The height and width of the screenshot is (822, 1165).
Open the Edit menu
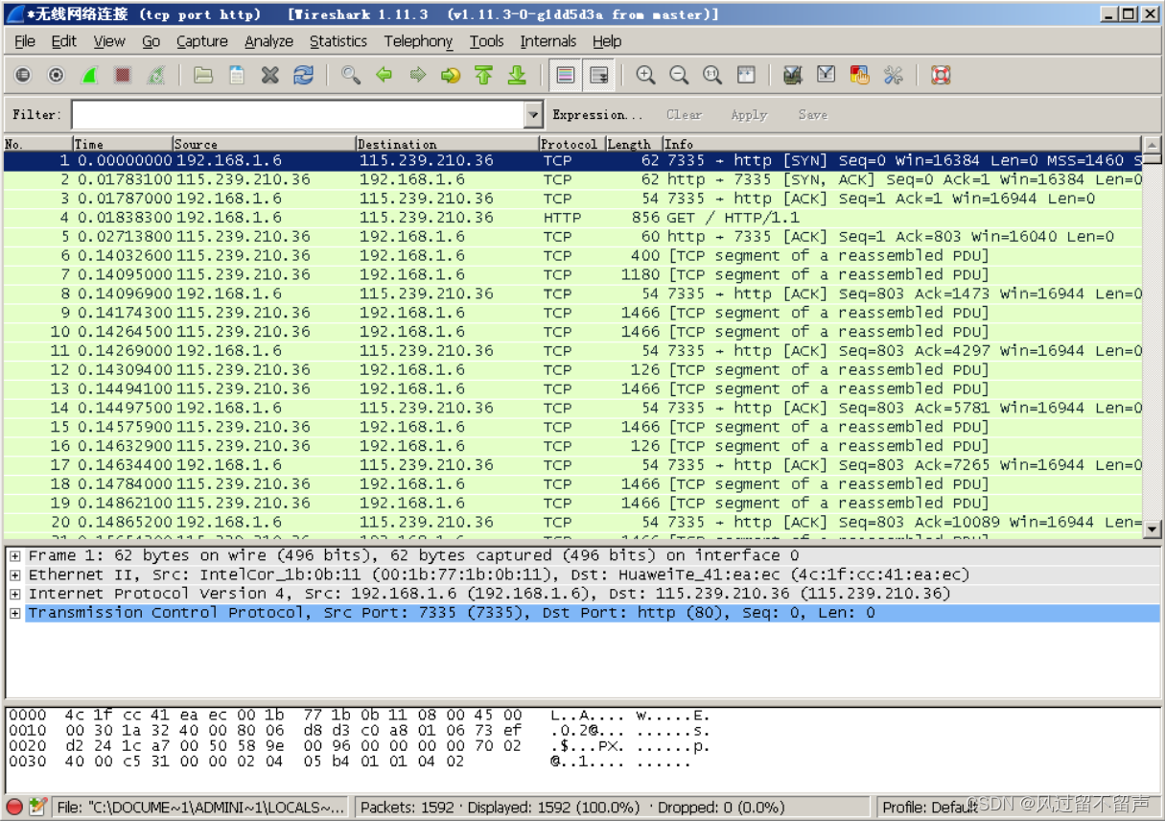click(64, 41)
